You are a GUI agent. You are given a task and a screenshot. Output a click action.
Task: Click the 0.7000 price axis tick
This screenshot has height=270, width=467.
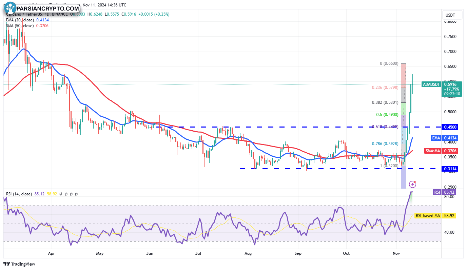point(450,52)
